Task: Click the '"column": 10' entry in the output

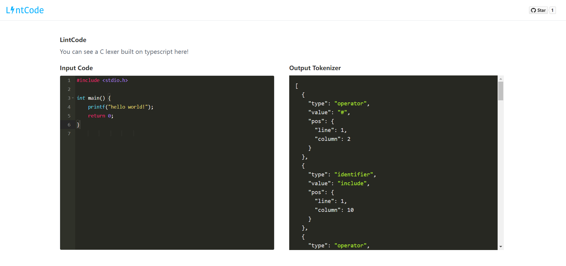Action: point(334,210)
